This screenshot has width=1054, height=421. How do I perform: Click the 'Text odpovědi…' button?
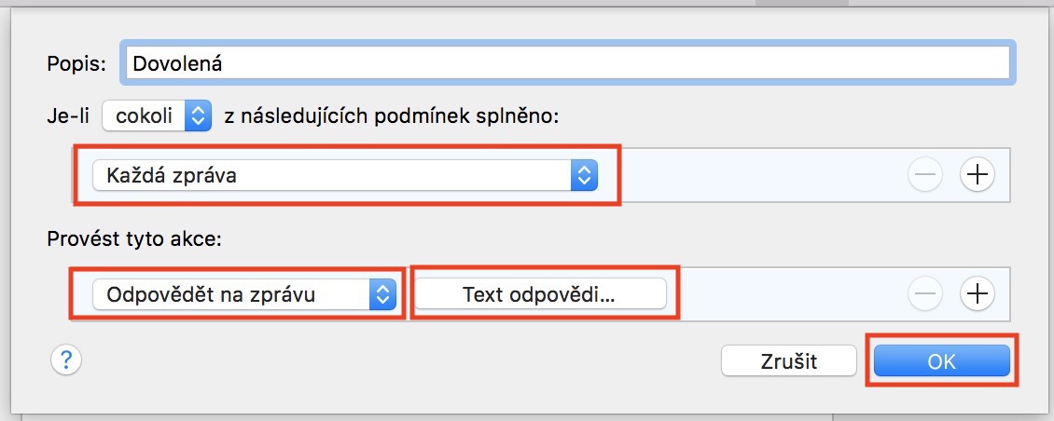pos(541,294)
